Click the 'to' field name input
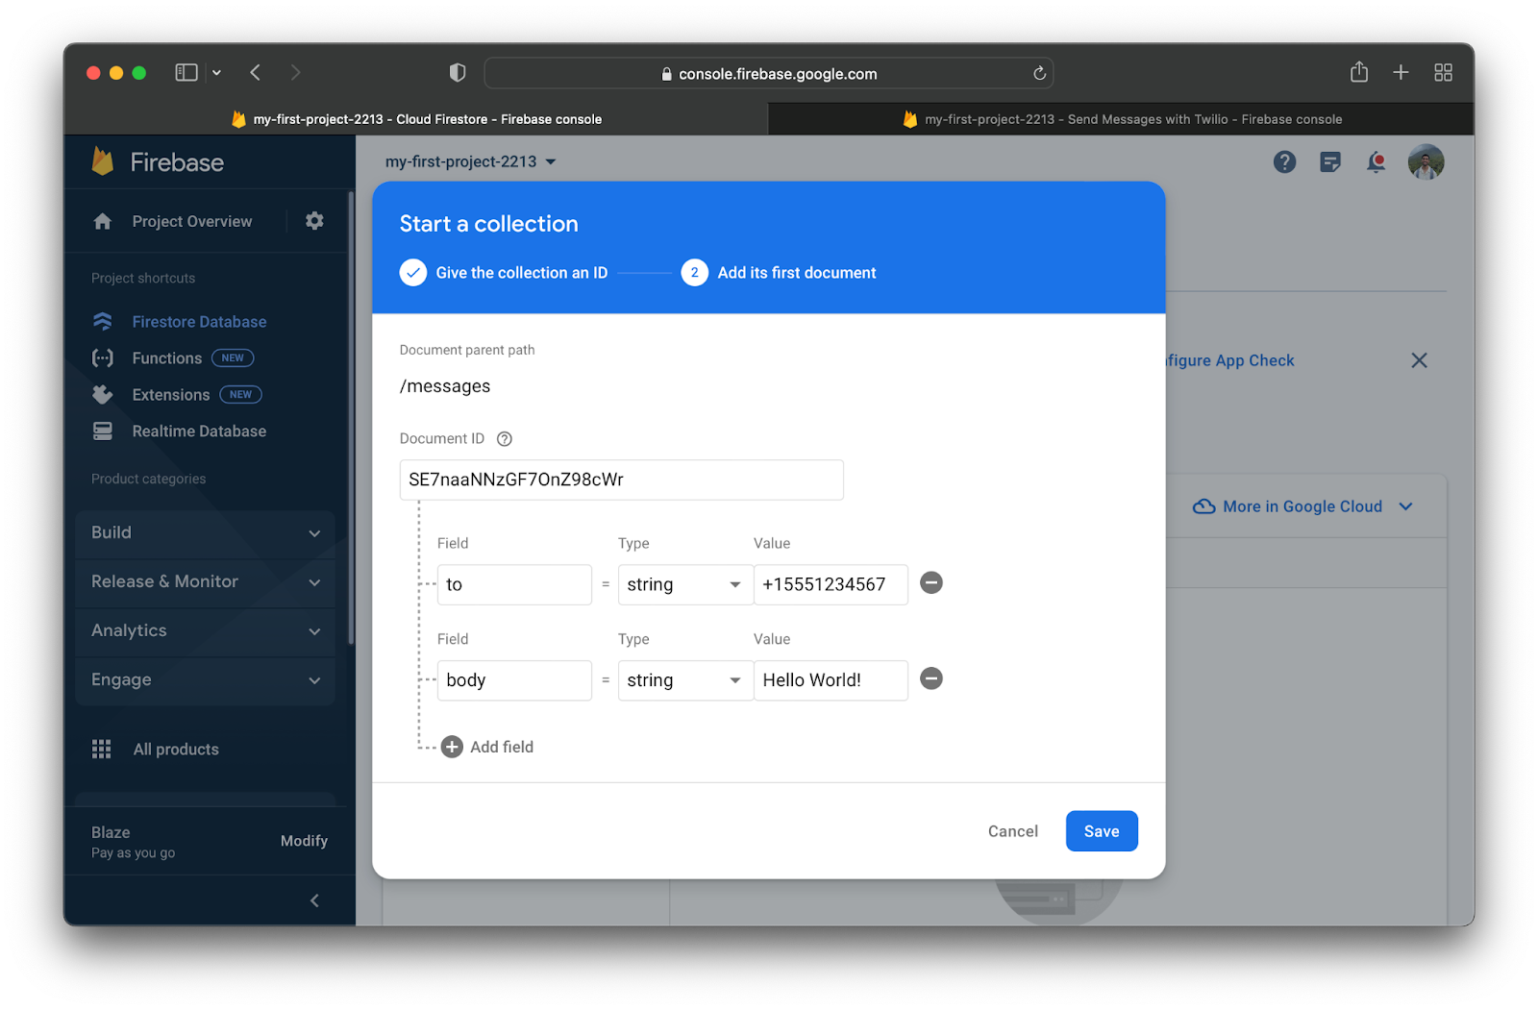Viewport: 1538px width, 1010px height. [514, 584]
